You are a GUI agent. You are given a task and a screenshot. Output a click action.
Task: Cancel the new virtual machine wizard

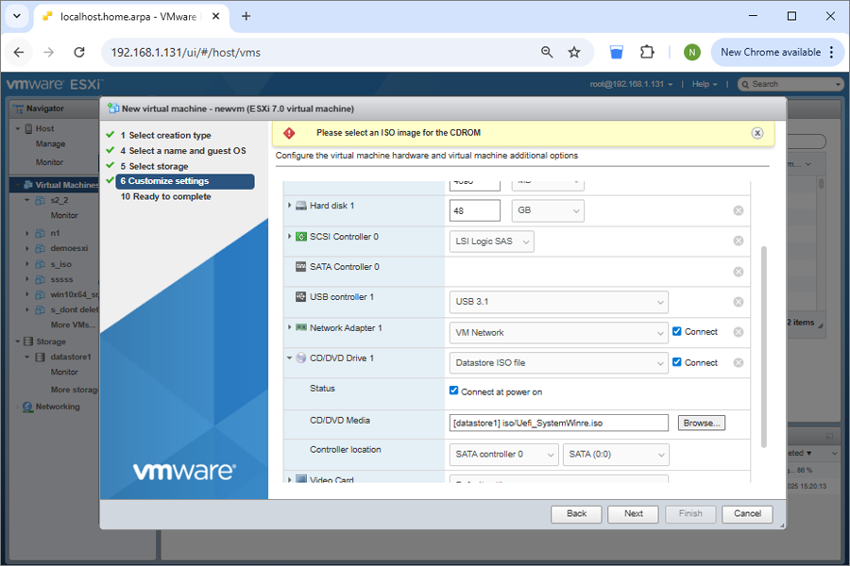pos(747,514)
